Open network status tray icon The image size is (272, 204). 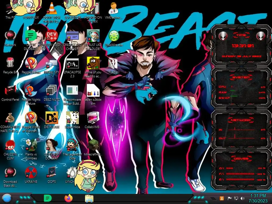click(236, 198)
